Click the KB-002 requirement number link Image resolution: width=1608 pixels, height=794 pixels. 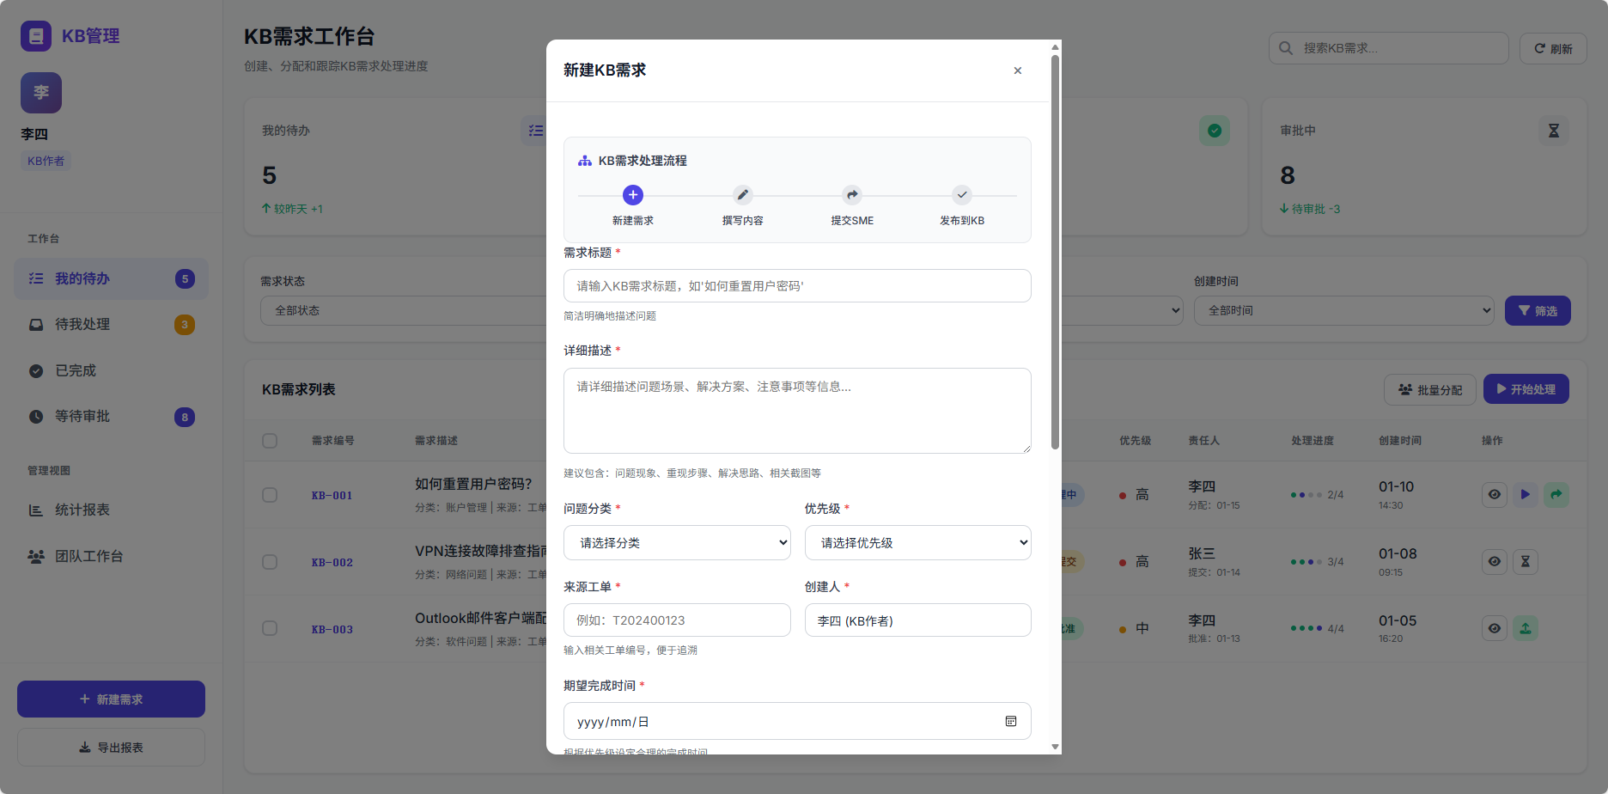(x=332, y=563)
